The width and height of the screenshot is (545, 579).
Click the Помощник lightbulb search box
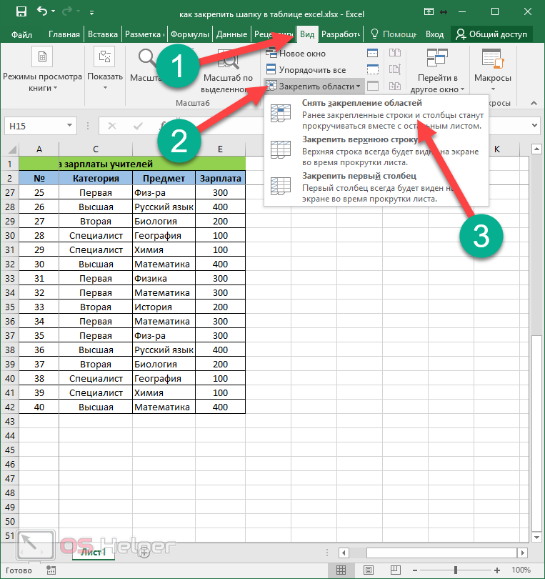tap(394, 34)
